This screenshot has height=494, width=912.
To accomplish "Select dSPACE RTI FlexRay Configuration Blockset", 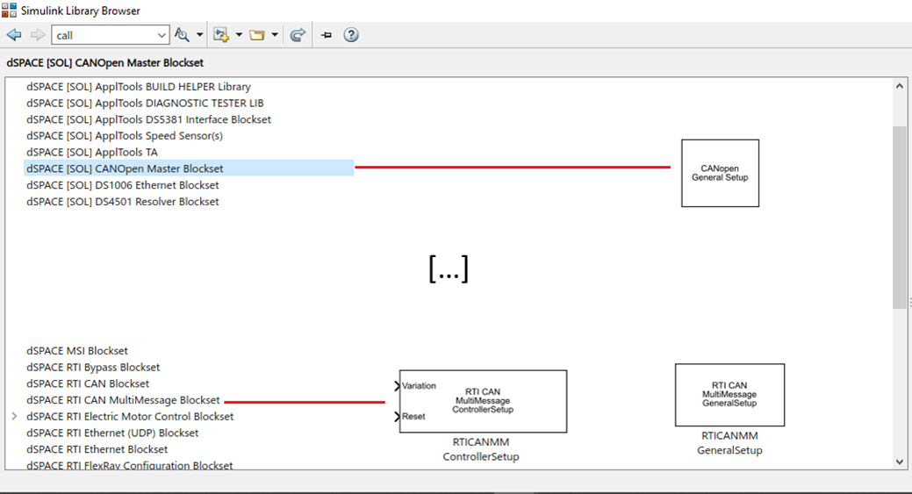I will (129, 464).
